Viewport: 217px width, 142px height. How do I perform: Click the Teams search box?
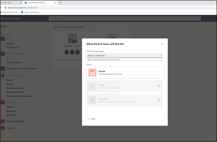tap(125, 18)
